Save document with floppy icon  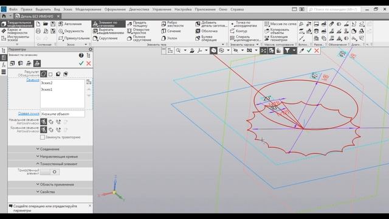pos(53,24)
